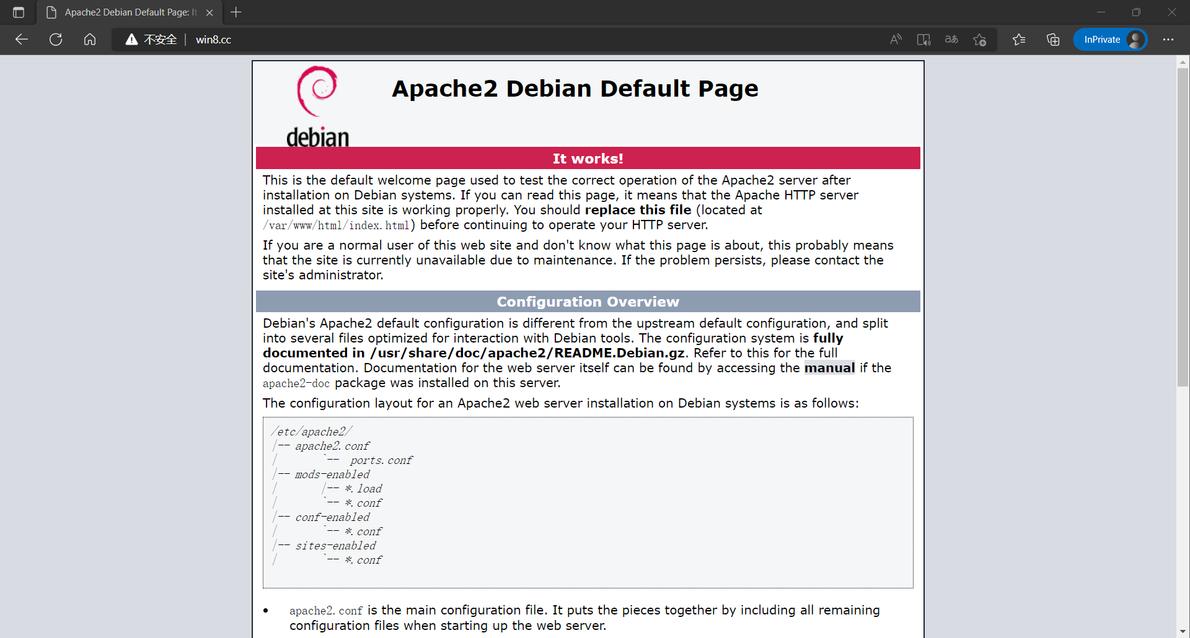Click the /etc/apache2/ line in layout
The image size is (1190, 638).
pos(312,432)
